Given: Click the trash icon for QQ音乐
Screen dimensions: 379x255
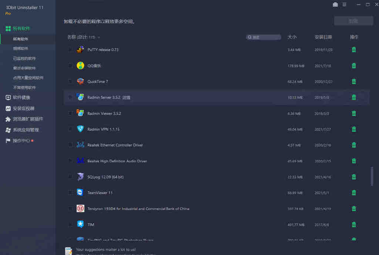Looking at the screenshot, I should pos(353,66).
